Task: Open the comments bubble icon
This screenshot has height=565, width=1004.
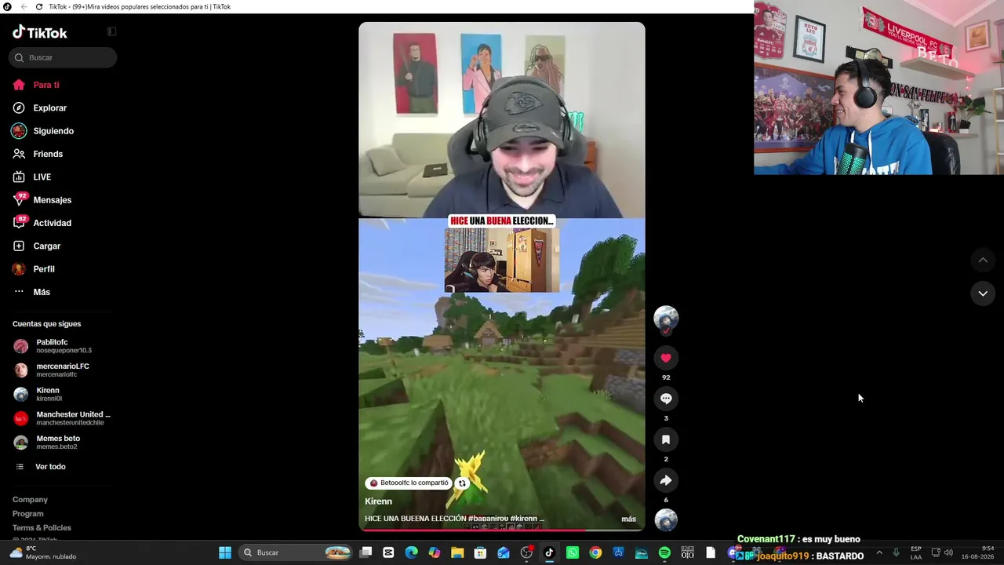Action: [x=666, y=399]
